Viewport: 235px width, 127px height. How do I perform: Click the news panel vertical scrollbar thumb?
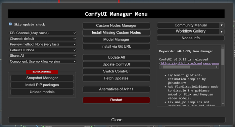(223, 57)
